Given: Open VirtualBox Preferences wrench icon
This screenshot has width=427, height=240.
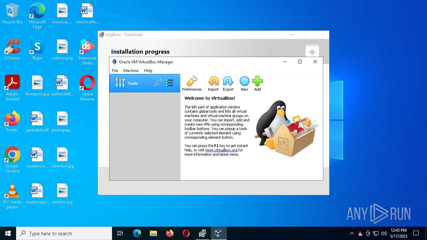Looking at the screenshot, I should [192, 83].
